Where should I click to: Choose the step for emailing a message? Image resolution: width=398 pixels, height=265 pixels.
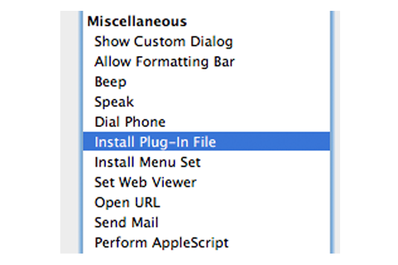click(x=126, y=222)
